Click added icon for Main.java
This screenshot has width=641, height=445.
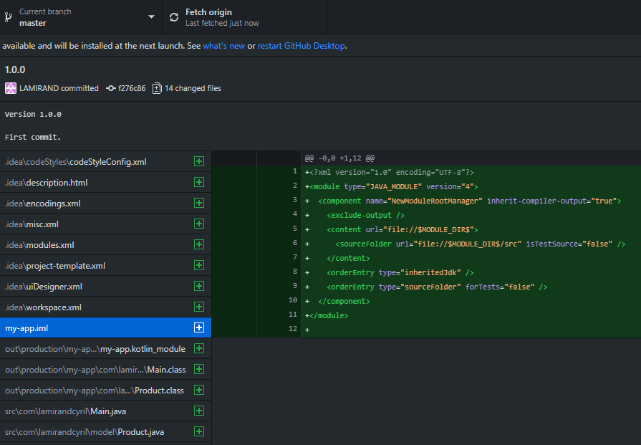(199, 411)
